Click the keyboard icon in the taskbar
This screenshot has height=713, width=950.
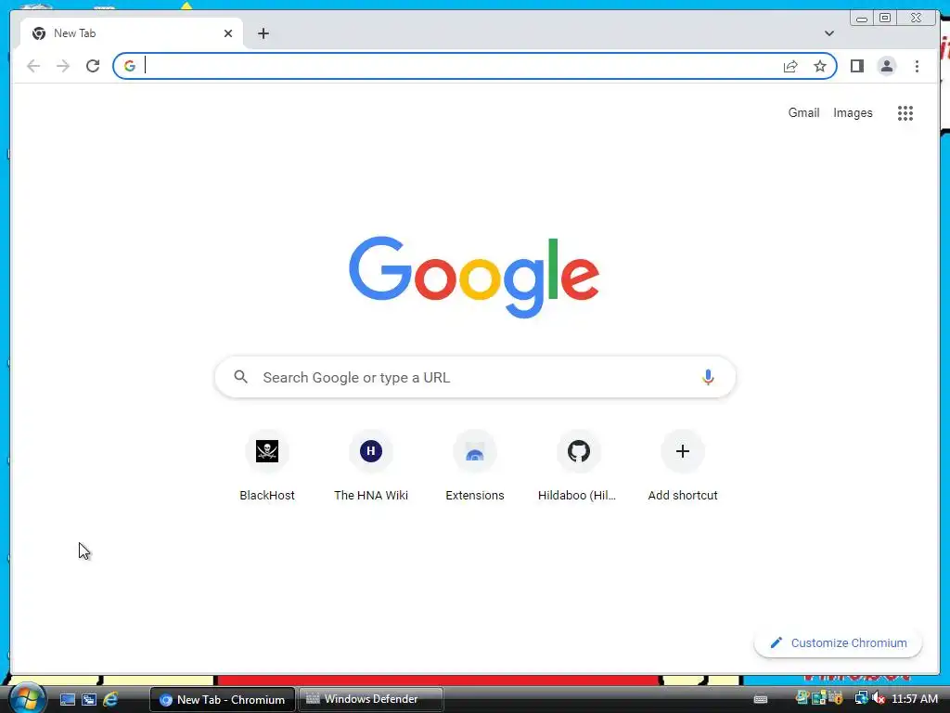(761, 699)
